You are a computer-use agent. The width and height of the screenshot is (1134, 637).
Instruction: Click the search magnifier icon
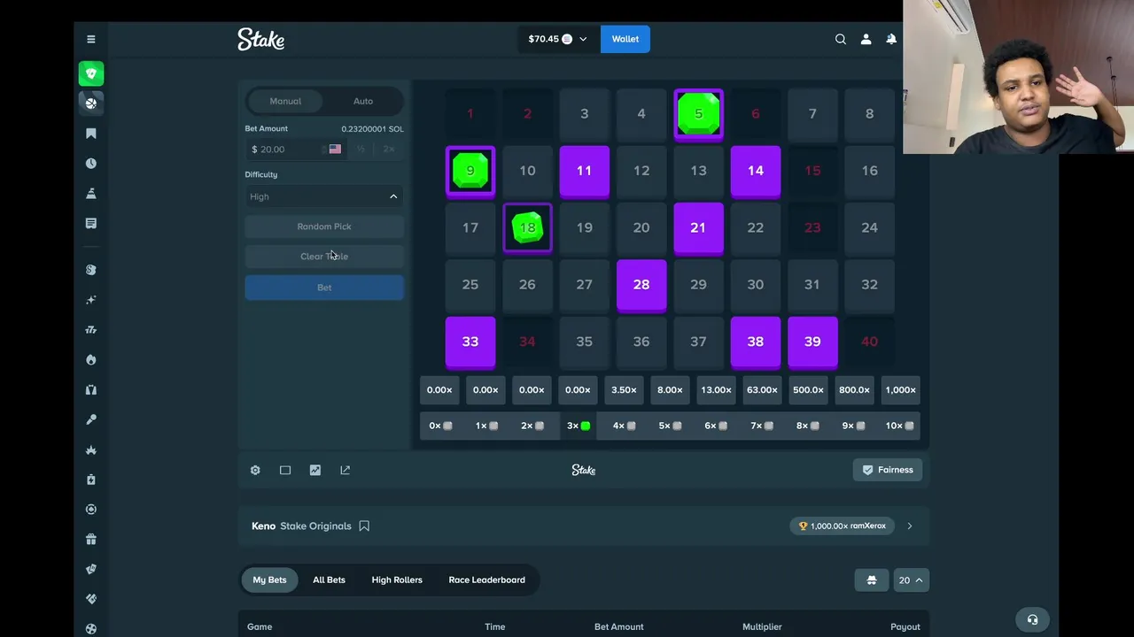tap(841, 39)
